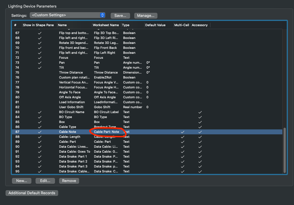Sort by the Worksheet Name column header

[106, 25]
